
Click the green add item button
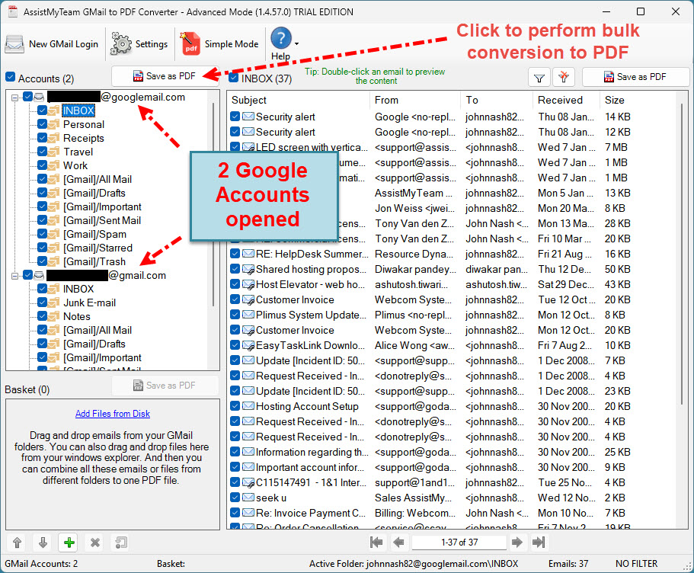(x=69, y=543)
